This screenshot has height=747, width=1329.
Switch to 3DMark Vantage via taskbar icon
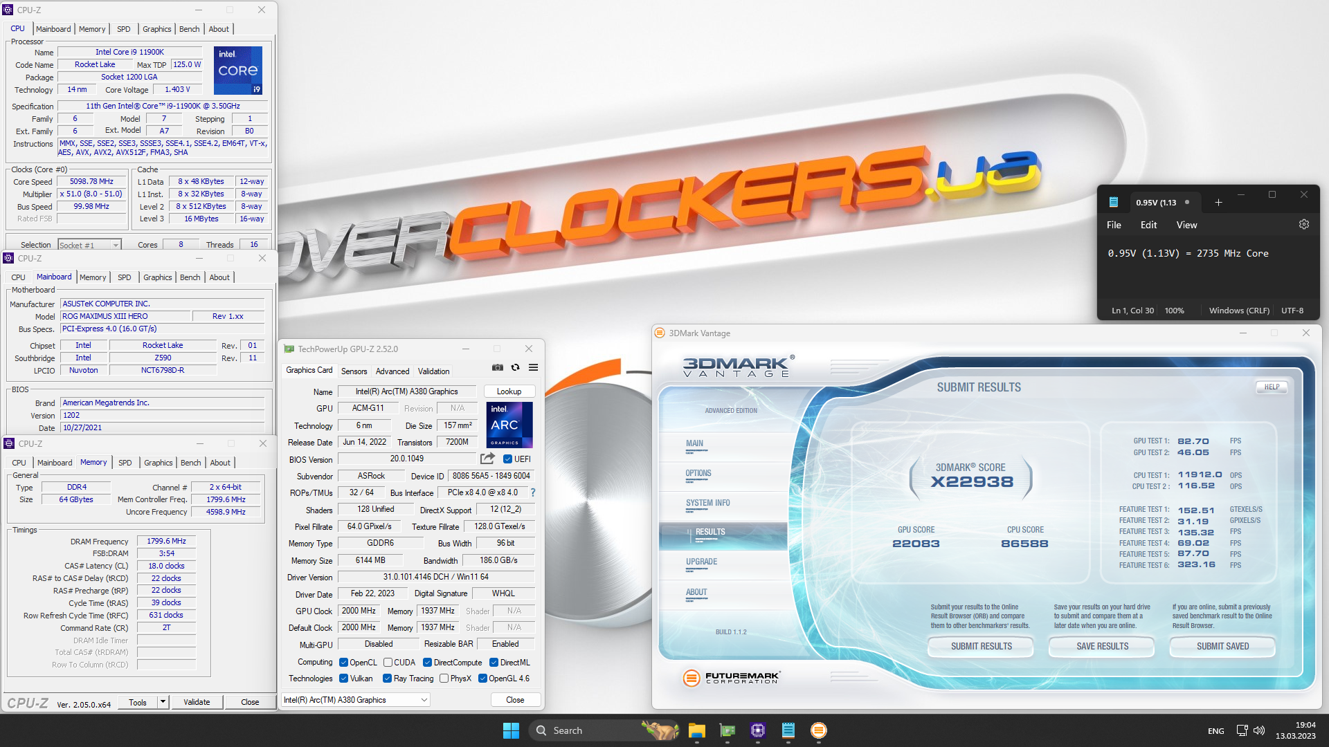[x=818, y=730]
